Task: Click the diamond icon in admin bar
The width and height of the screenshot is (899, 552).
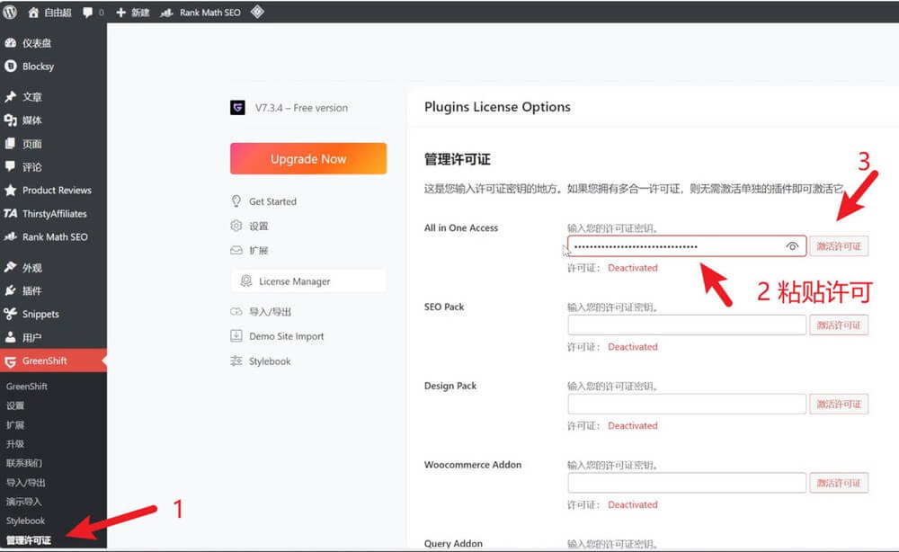Action: 257,12
